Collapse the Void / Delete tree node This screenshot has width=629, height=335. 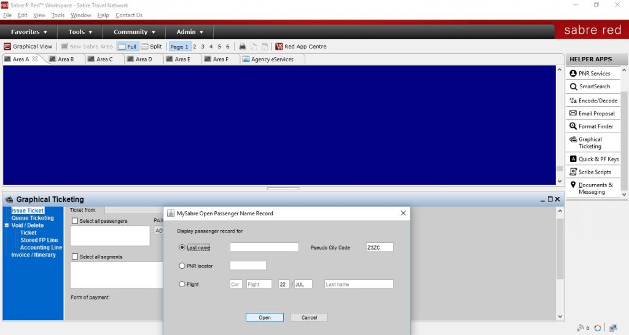(x=6, y=225)
